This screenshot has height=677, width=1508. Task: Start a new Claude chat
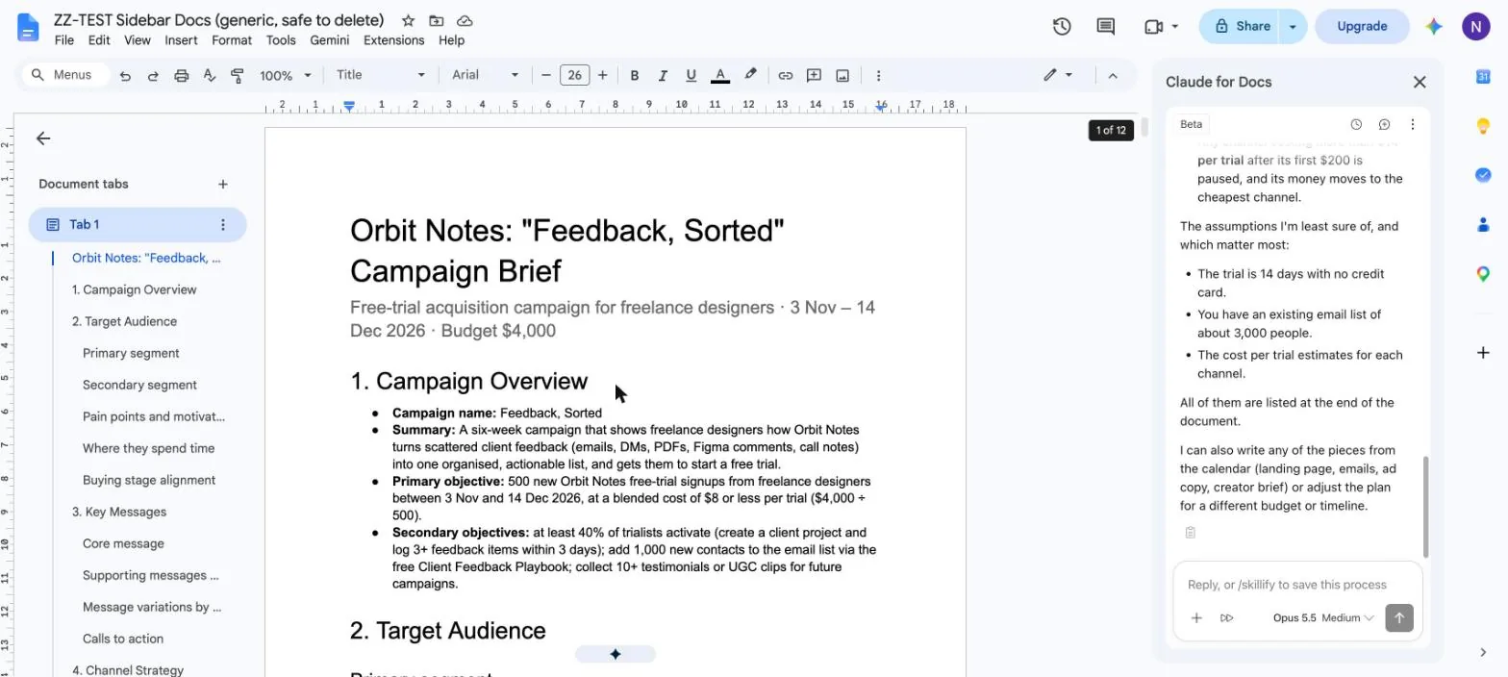(x=1384, y=124)
